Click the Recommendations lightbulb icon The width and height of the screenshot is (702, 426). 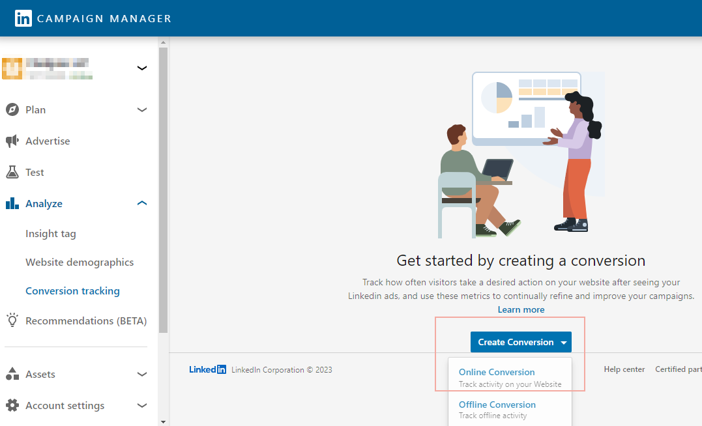[12, 320]
